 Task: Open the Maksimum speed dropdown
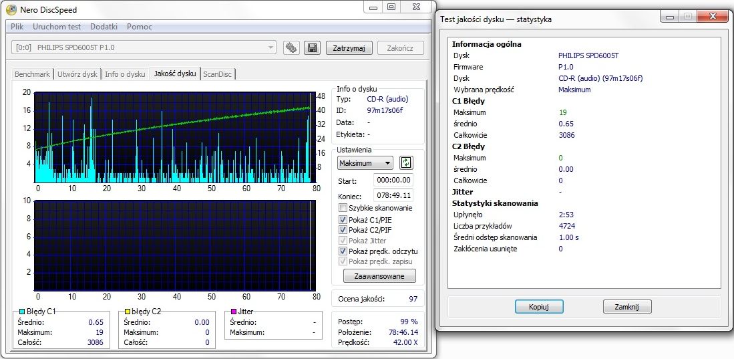click(x=365, y=163)
